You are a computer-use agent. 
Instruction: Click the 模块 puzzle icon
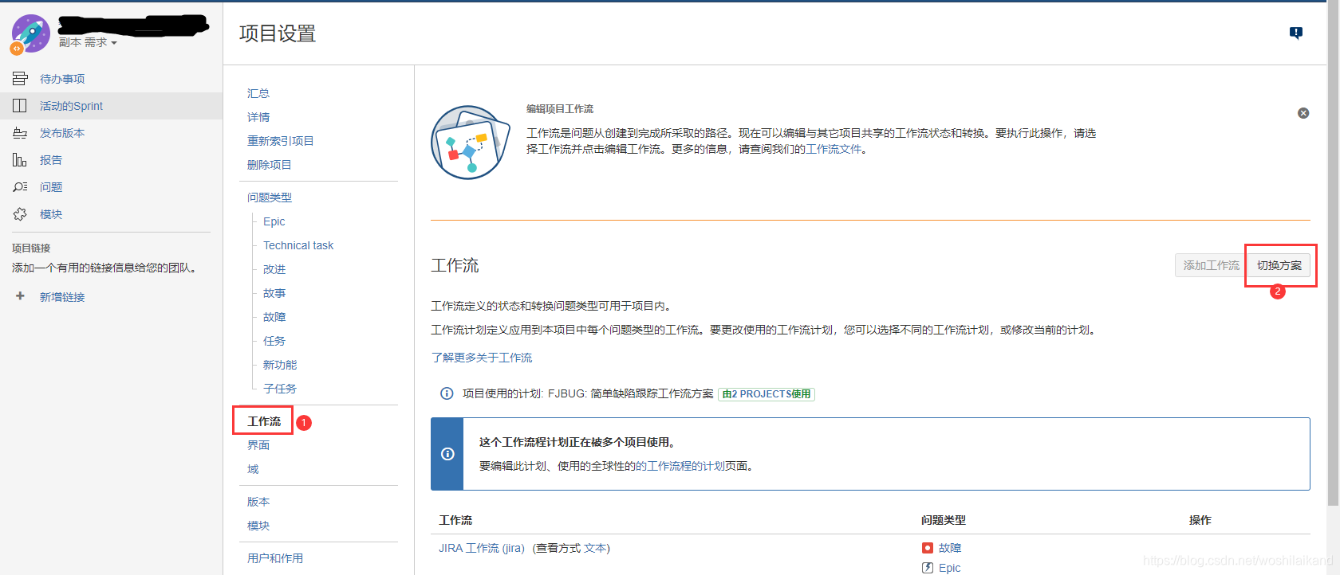(x=20, y=213)
